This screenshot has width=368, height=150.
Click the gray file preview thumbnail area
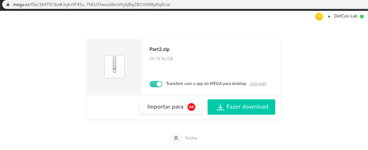[x=114, y=67]
